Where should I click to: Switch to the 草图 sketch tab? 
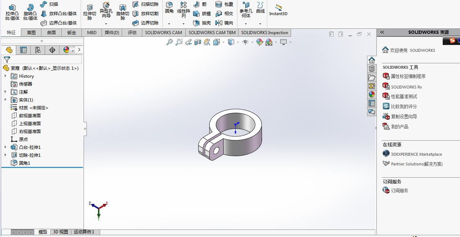tap(31, 33)
